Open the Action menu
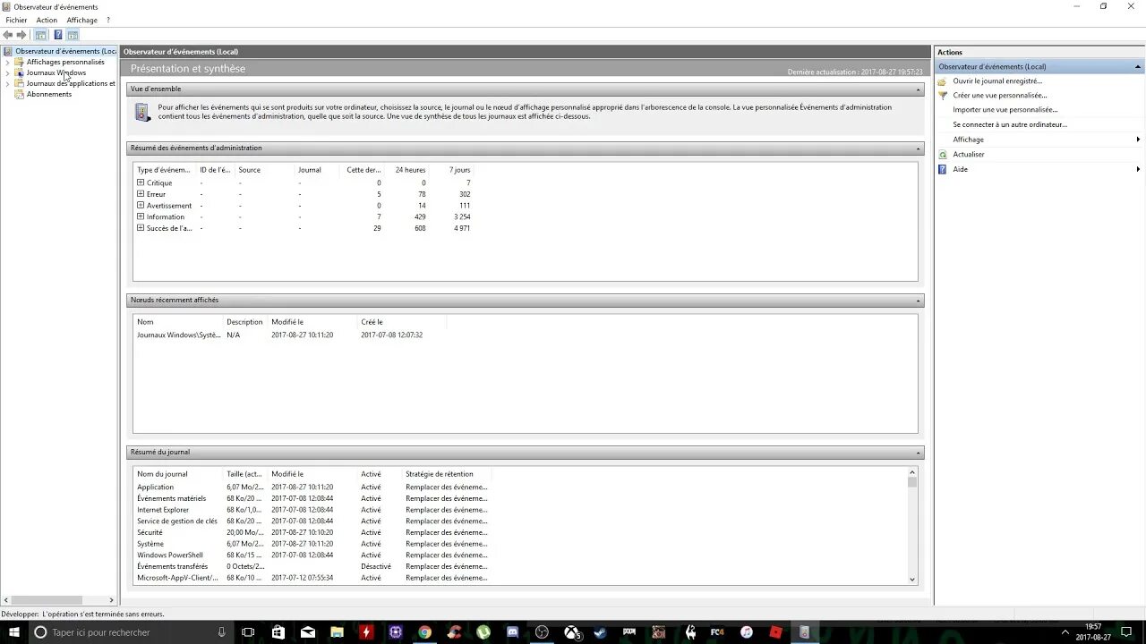1146x644 pixels. 47,20
